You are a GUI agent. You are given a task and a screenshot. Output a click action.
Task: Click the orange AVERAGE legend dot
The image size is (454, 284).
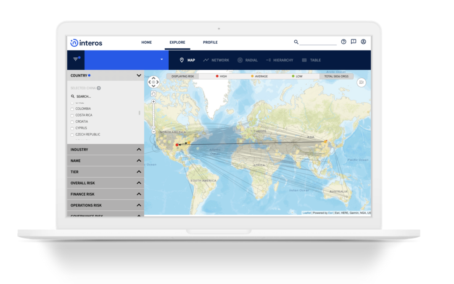252,76
